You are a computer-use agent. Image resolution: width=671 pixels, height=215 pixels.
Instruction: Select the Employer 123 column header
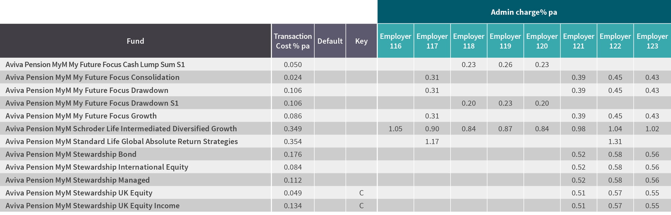pyautogui.click(x=652, y=41)
